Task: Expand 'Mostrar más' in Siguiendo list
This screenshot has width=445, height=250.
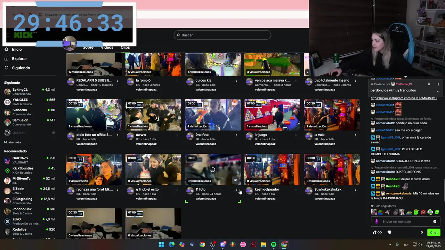Action: click(13, 142)
